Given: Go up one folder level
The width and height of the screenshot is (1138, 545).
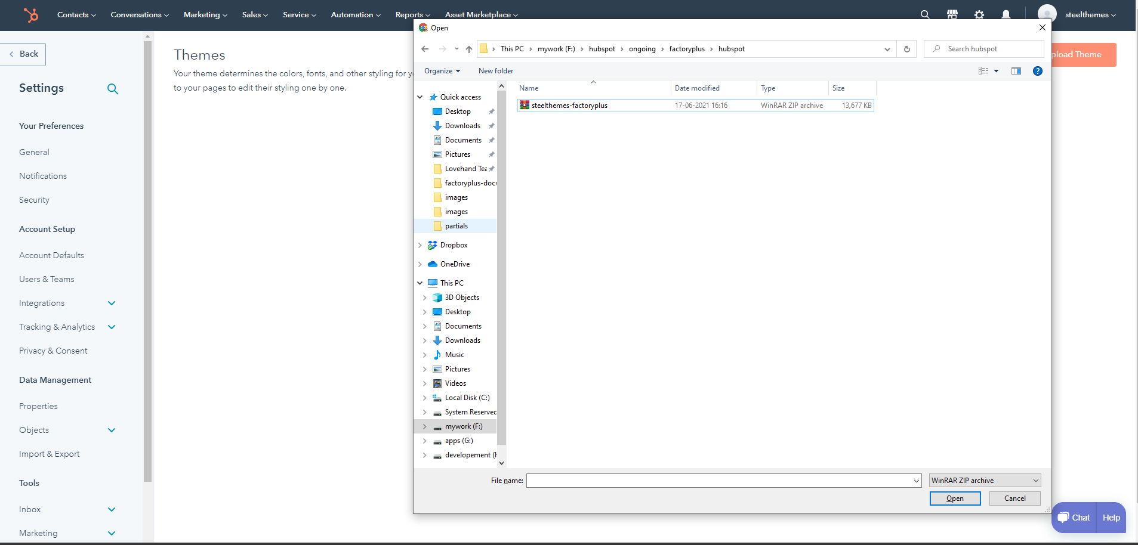Looking at the screenshot, I should coord(469,49).
